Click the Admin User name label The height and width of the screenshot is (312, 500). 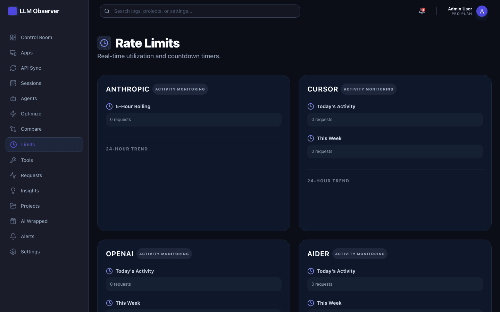(x=460, y=9)
